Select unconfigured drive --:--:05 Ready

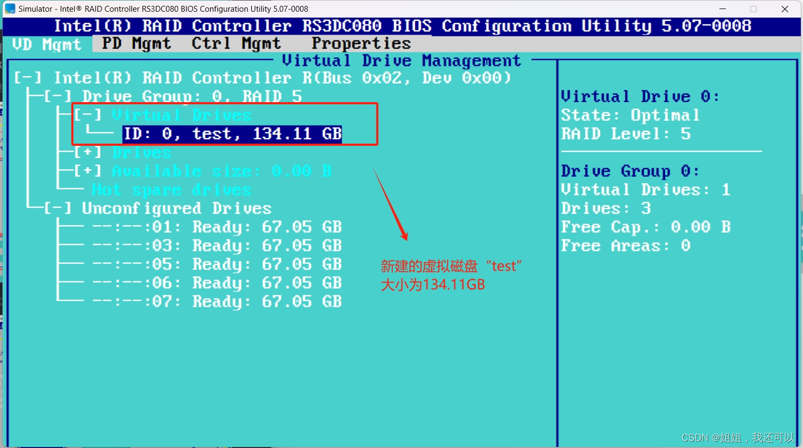coord(217,264)
